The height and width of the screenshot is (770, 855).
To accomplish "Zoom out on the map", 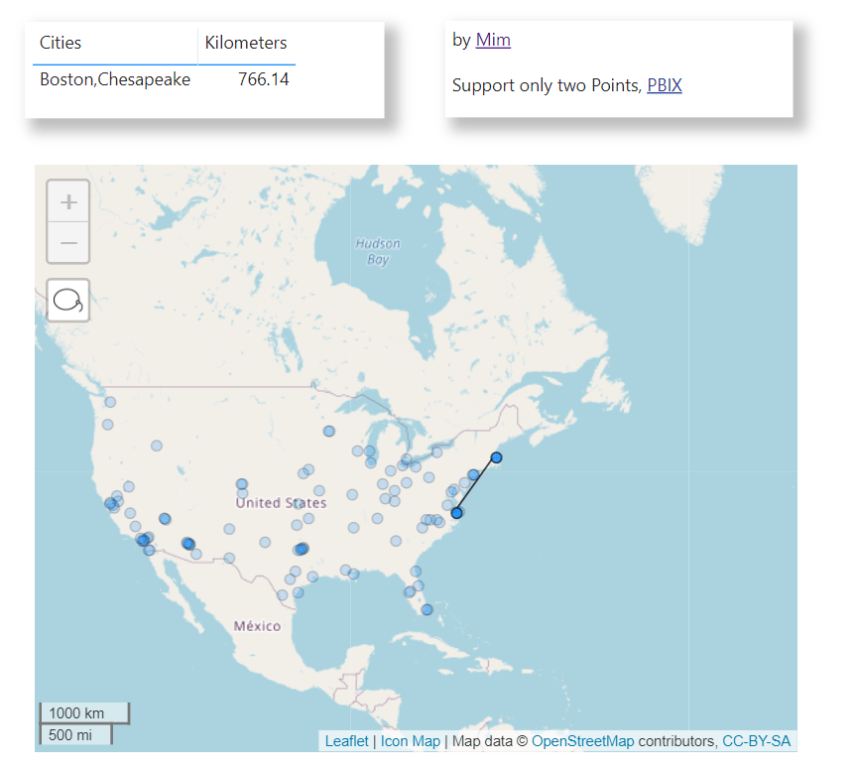I will tap(68, 243).
